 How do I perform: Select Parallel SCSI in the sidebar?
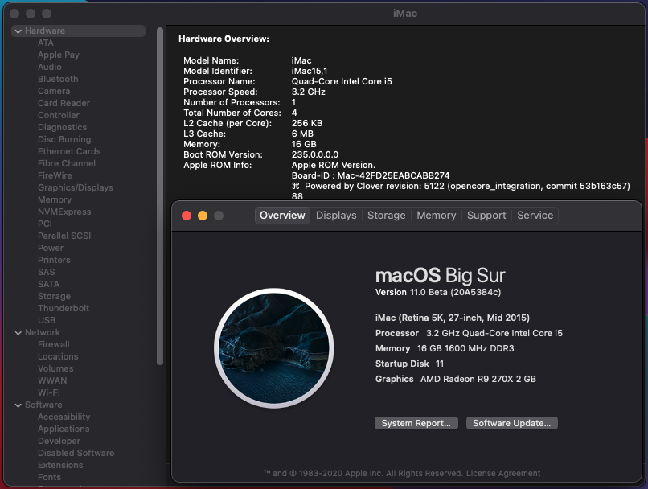point(64,236)
